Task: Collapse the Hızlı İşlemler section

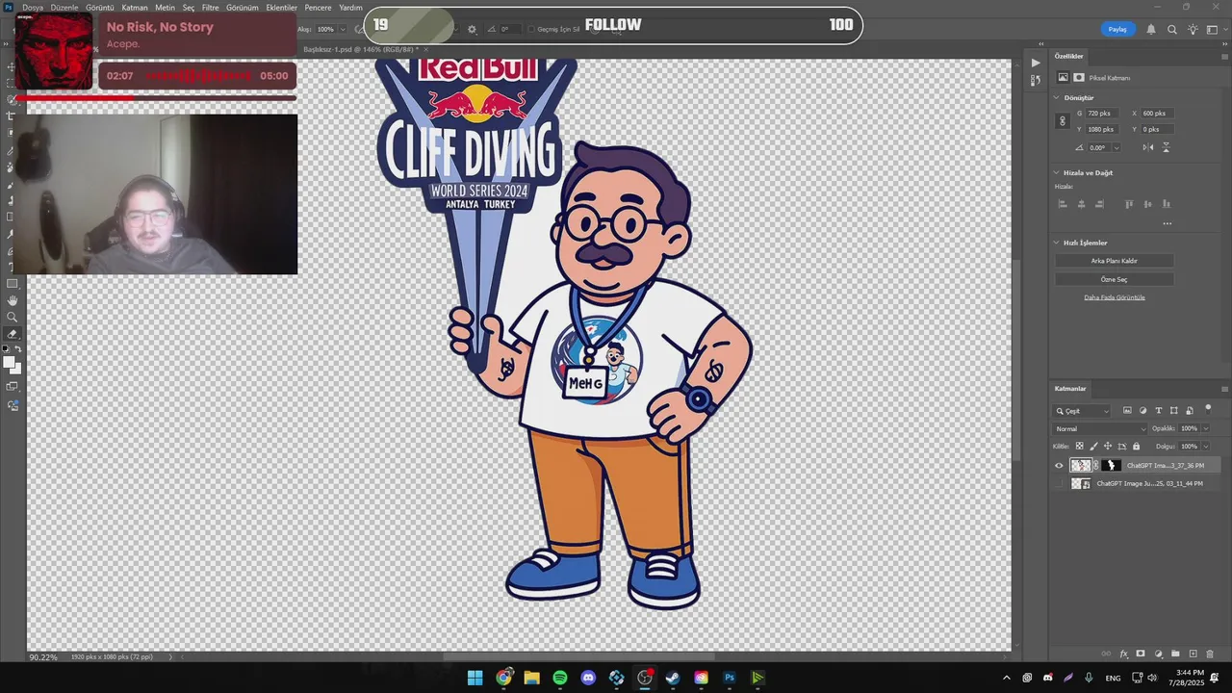Action: point(1056,243)
